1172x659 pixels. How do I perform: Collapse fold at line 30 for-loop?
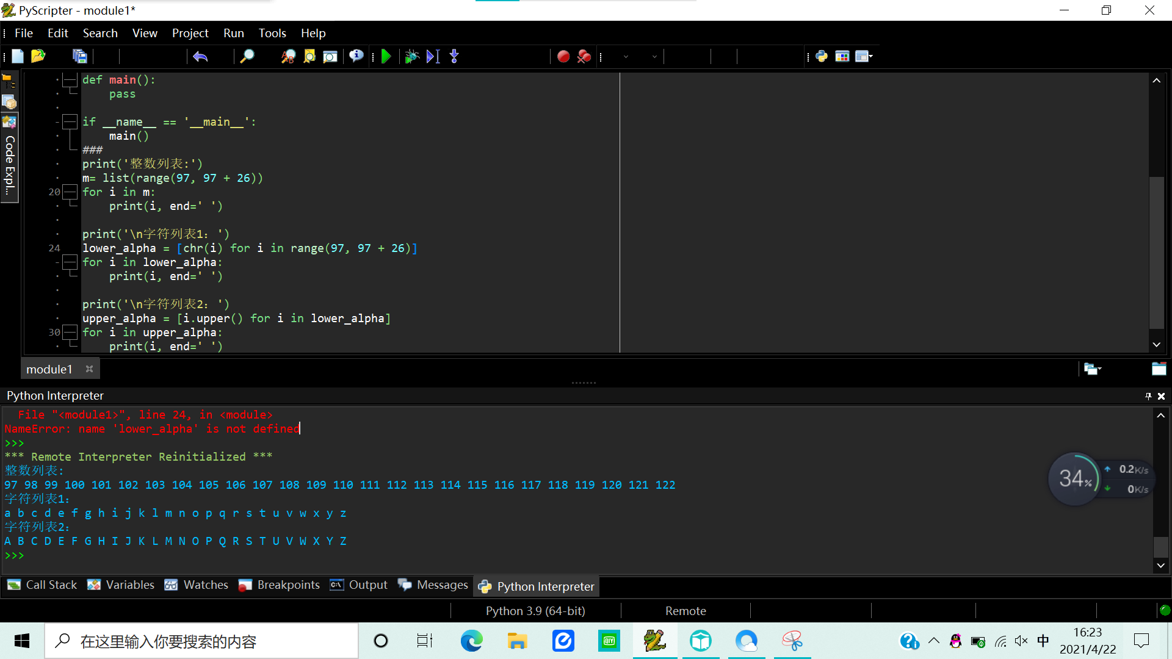point(70,333)
